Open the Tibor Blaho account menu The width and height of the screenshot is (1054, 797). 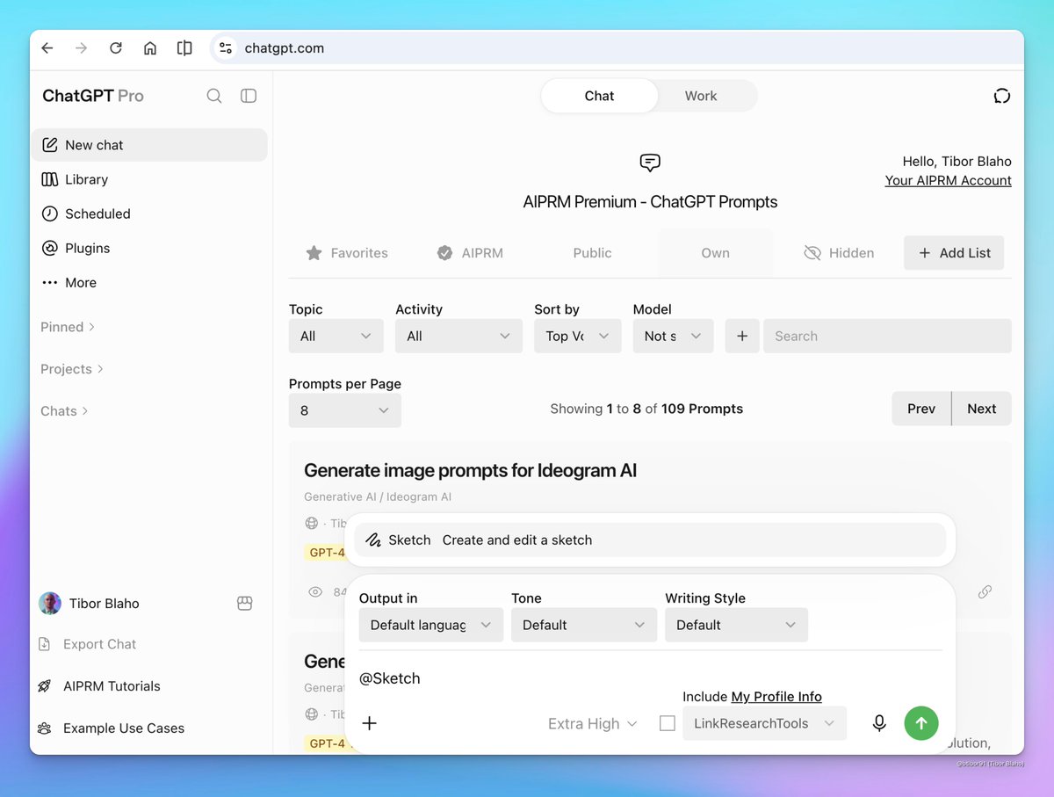pos(90,604)
